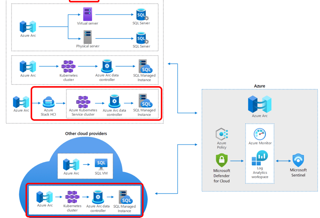Viewport: 320px width, 218px height.
Task: Click Azure Arc data controller icon in Stack HCI row
Action: pyautogui.click(x=114, y=101)
